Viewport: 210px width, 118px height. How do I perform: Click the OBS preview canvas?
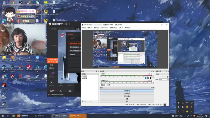(125, 49)
